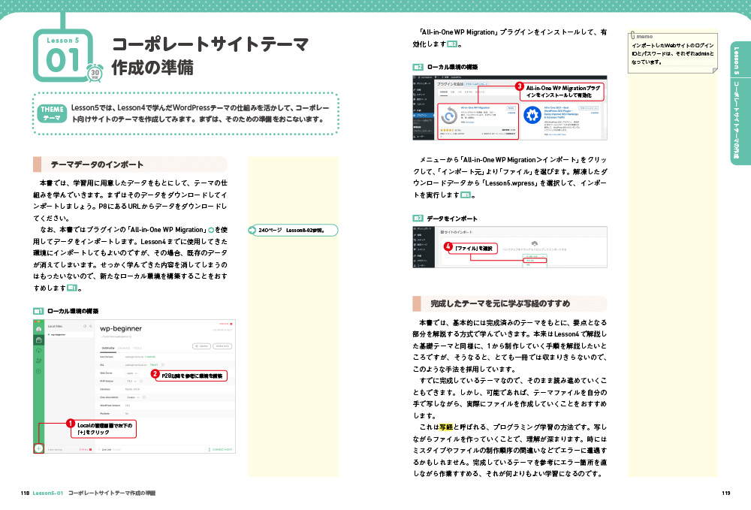Screen dimensions: 751x510
Task: Open the cloud download icon in Local sidebar
Action: click(x=39, y=351)
